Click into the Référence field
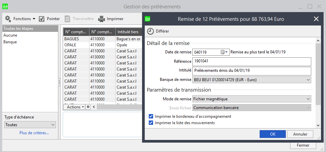The image size is (326, 152). coord(251,61)
